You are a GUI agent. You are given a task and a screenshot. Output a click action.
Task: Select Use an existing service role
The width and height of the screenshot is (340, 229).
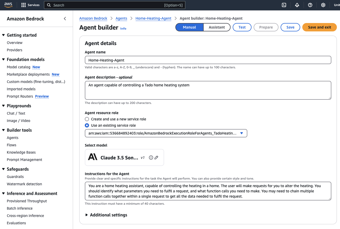(87, 125)
